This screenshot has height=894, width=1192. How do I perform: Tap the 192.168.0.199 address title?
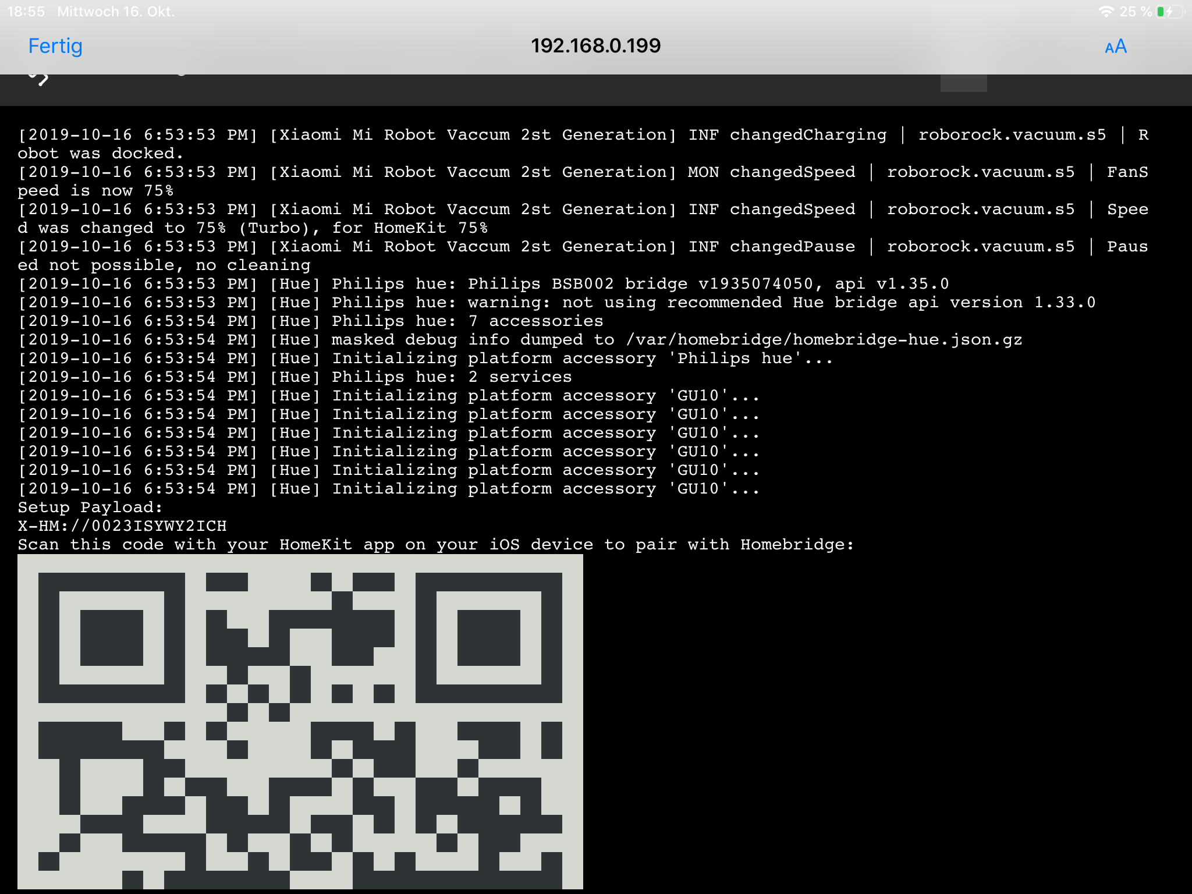point(595,46)
